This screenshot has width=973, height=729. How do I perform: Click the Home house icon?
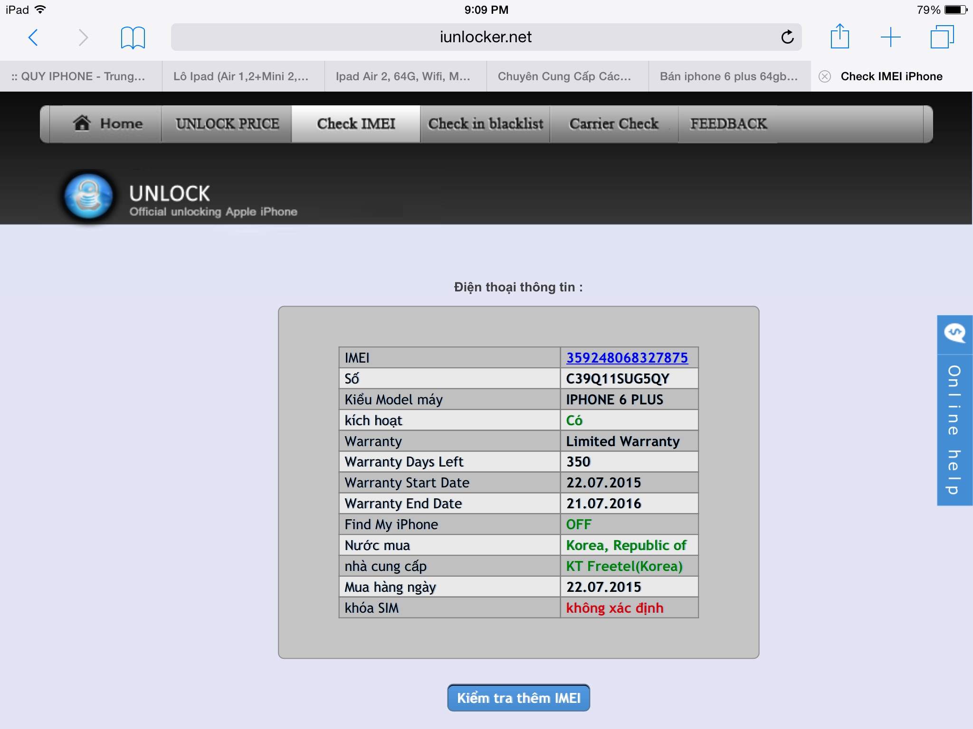click(82, 123)
